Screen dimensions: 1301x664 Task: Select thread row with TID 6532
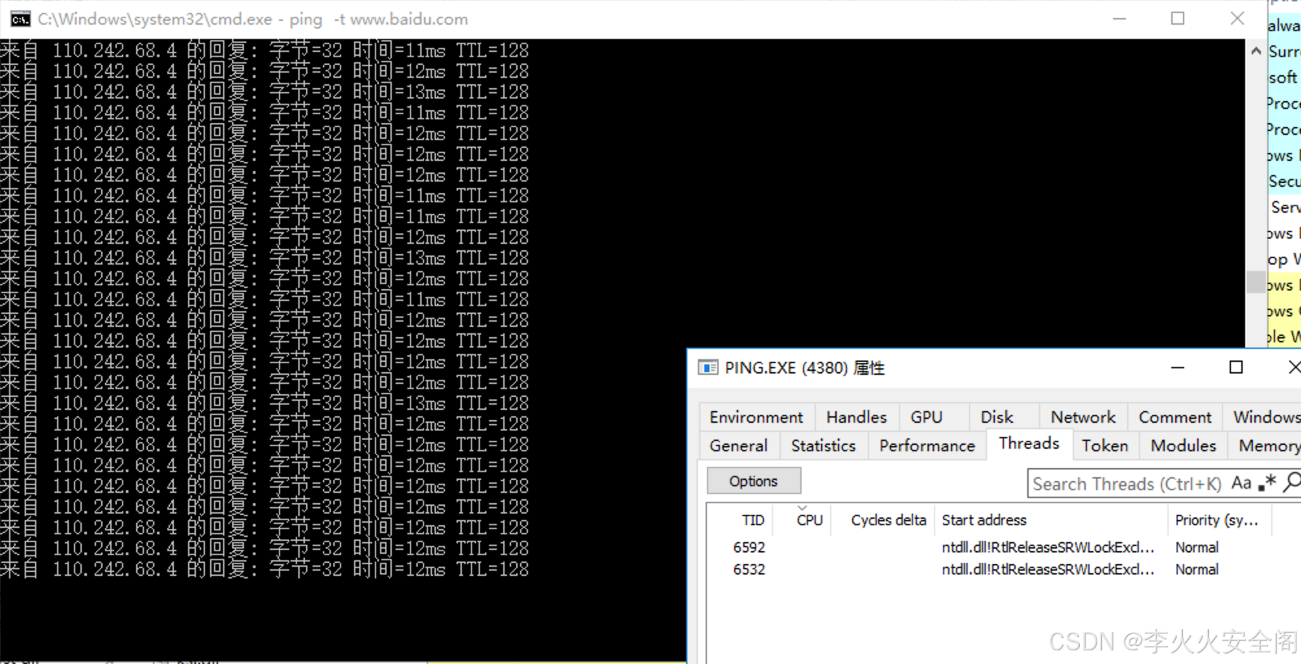click(x=1004, y=569)
